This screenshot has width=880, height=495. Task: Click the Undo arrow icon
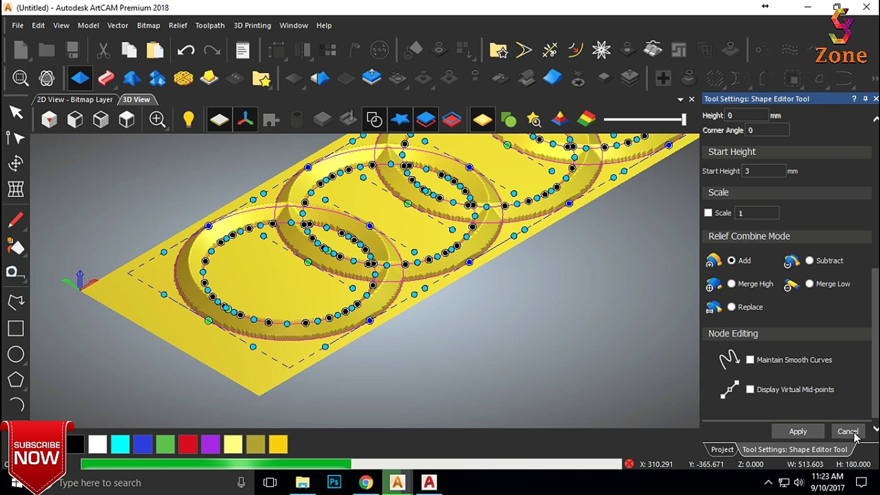186,50
